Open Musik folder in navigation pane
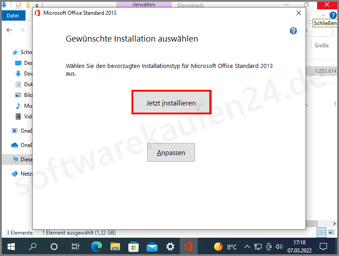 pyautogui.click(x=24, y=105)
